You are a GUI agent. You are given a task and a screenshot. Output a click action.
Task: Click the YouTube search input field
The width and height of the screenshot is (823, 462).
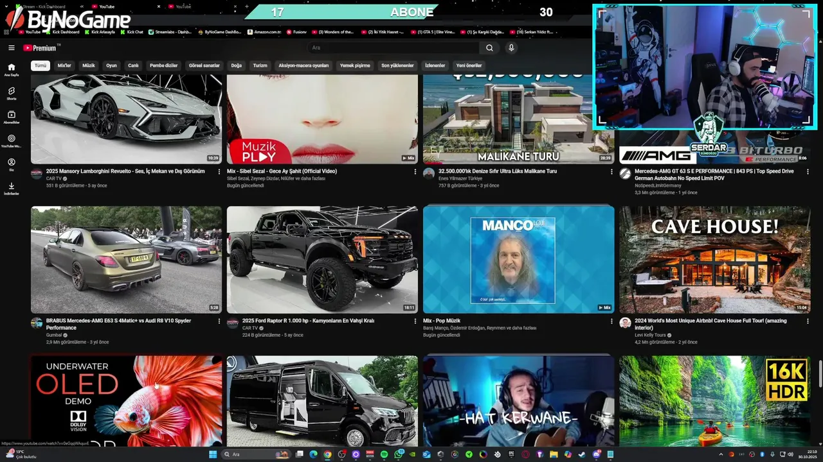[x=392, y=47]
